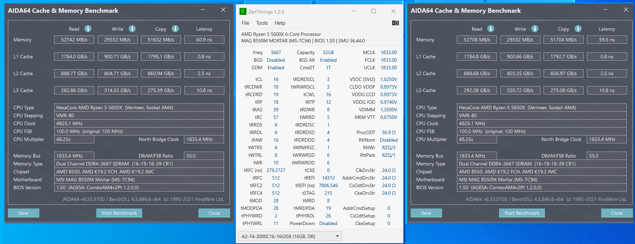The height and width of the screenshot is (244, 635).
Task: Click Memory Type field in right AIDA64 window
Action: tap(542, 164)
